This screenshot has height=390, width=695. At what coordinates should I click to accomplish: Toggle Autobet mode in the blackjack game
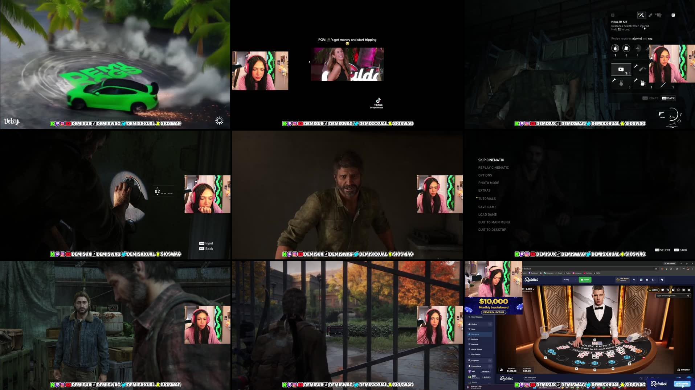pyautogui.click(x=684, y=369)
